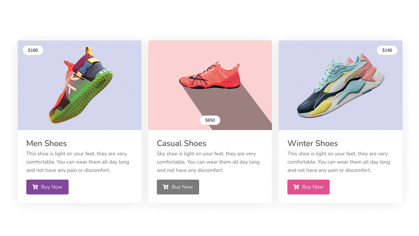419x236 pixels.
Task: Select the $180 price badge
Action: (x=33, y=50)
